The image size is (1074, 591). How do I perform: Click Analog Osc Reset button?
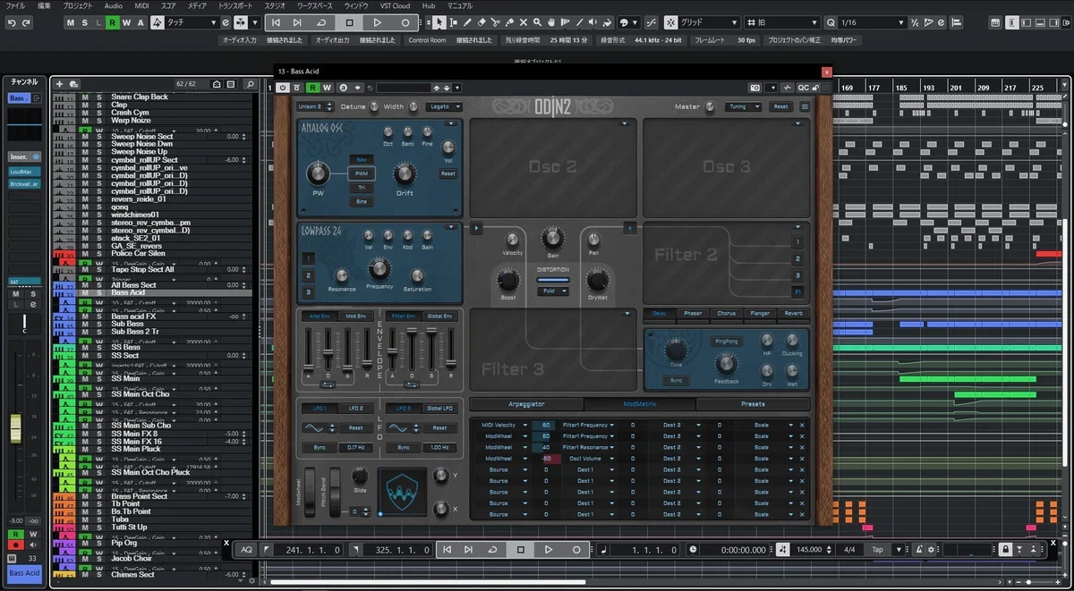point(448,173)
